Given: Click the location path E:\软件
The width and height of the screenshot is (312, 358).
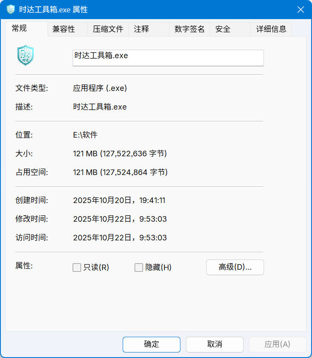Looking at the screenshot, I should (x=85, y=135).
